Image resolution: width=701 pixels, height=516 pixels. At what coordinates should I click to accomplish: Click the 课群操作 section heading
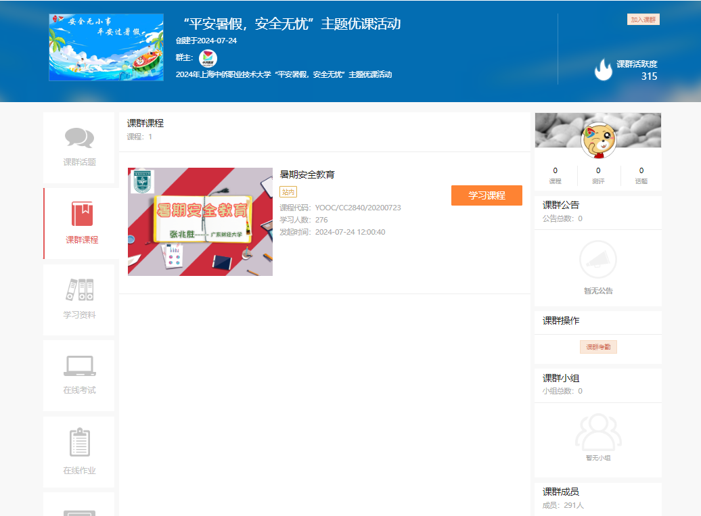click(561, 321)
